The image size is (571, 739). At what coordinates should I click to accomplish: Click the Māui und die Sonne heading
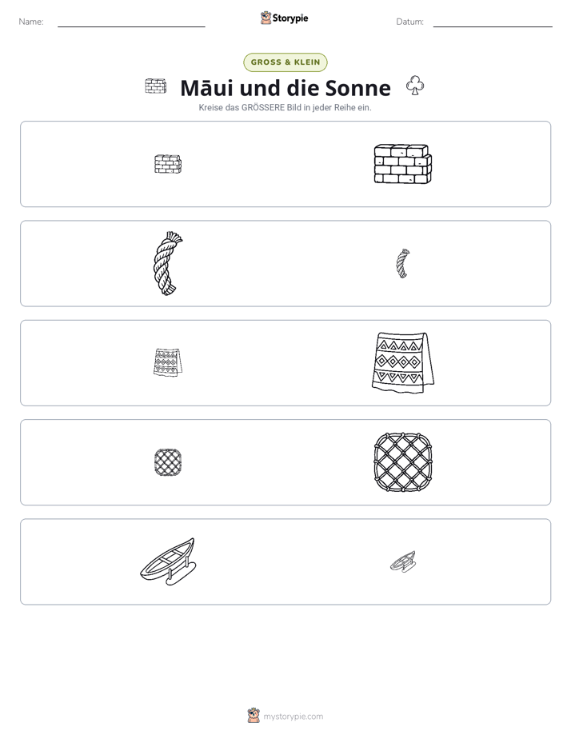click(x=285, y=88)
